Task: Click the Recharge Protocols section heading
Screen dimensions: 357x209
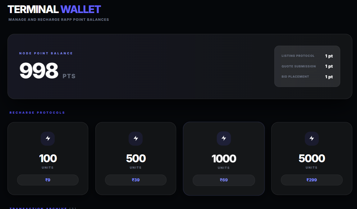Action: [37, 113]
